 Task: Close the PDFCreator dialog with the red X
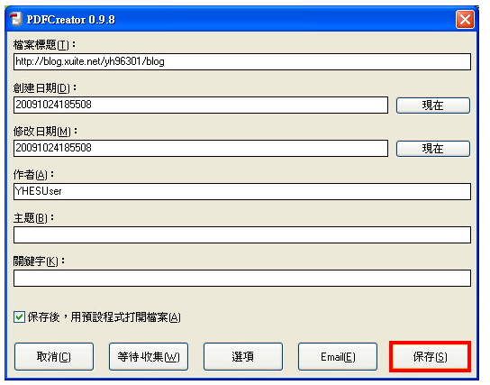click(x=465, y=20)
